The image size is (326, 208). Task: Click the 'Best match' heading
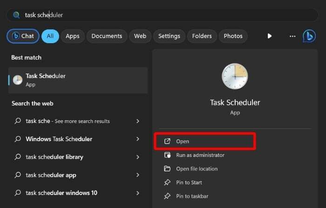[x=26, y=58]
